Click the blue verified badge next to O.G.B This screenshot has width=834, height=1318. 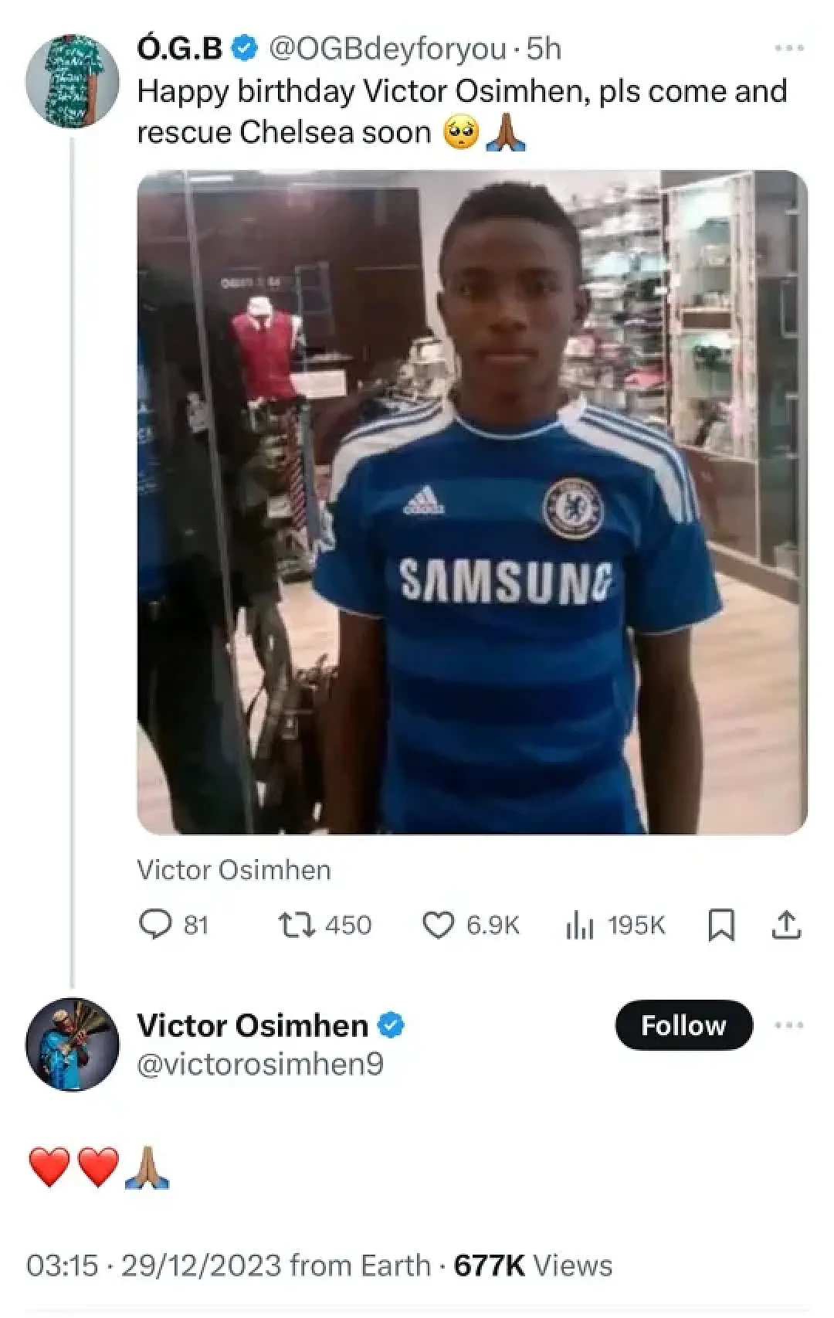(245, 49)
